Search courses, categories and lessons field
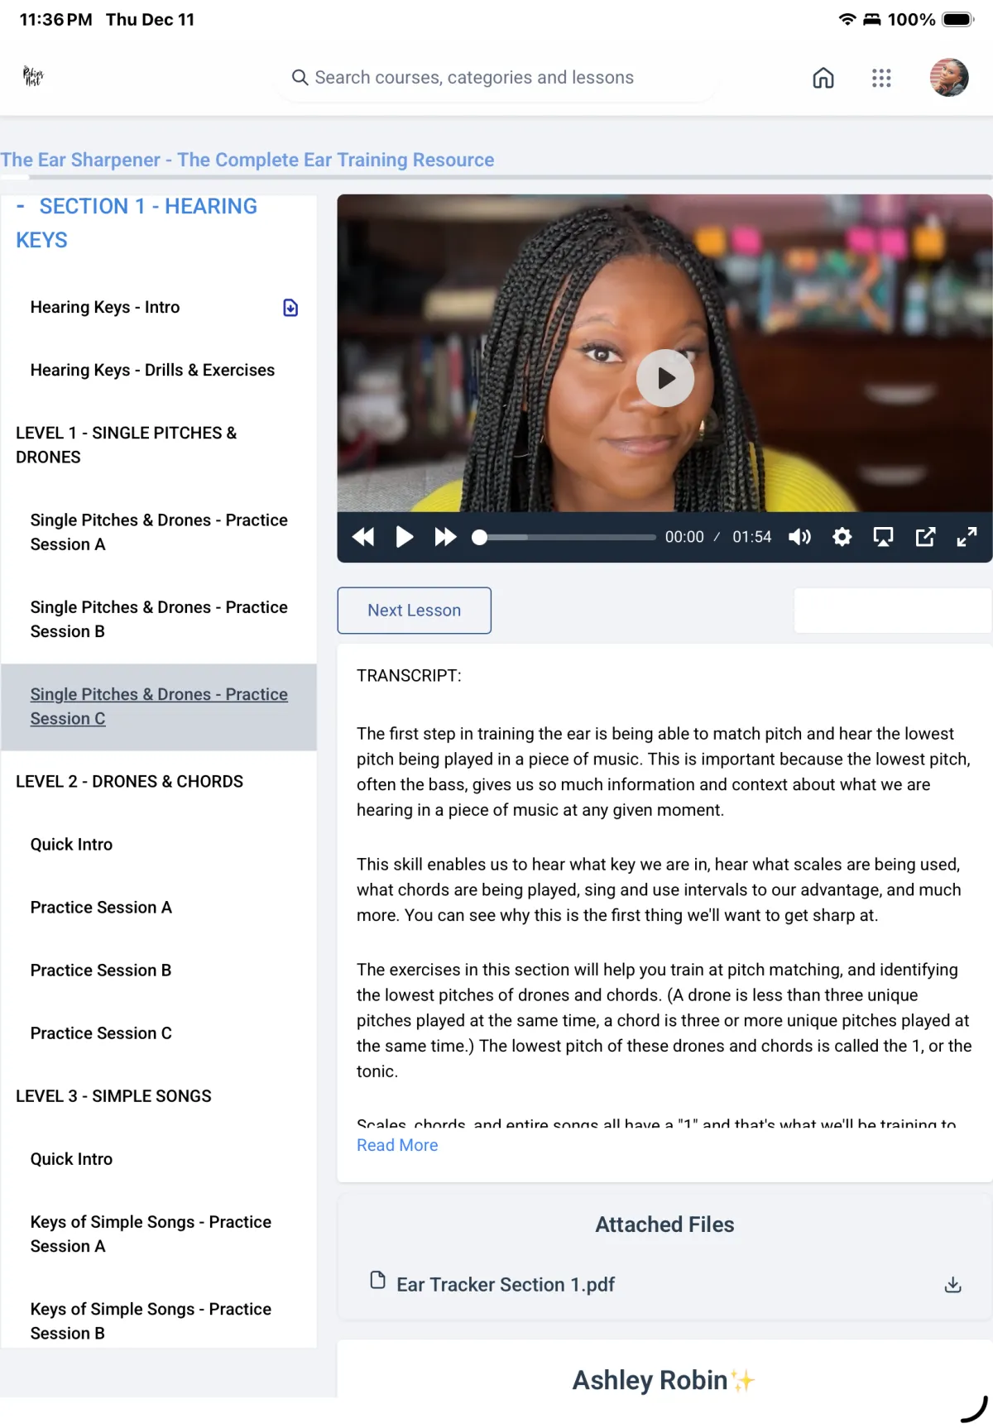The image size is (993, 1428). coord(496,78)
